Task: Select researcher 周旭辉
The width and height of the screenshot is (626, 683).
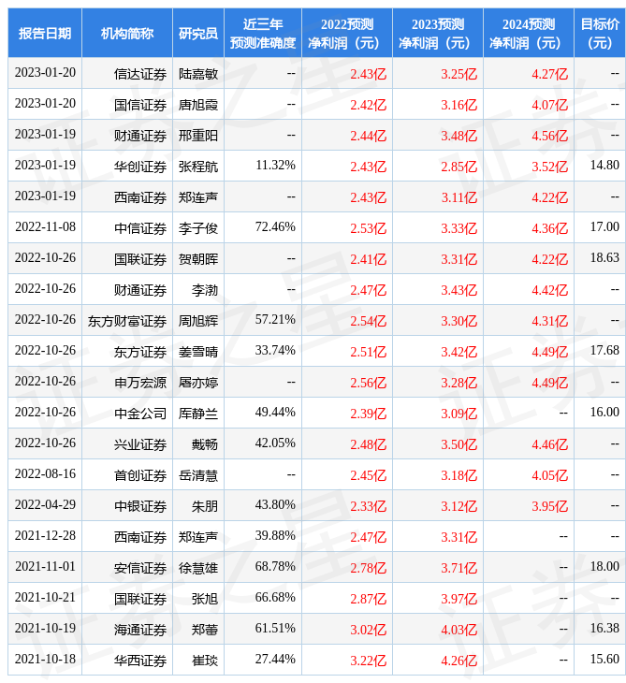Action: click(x=198, y=321)
